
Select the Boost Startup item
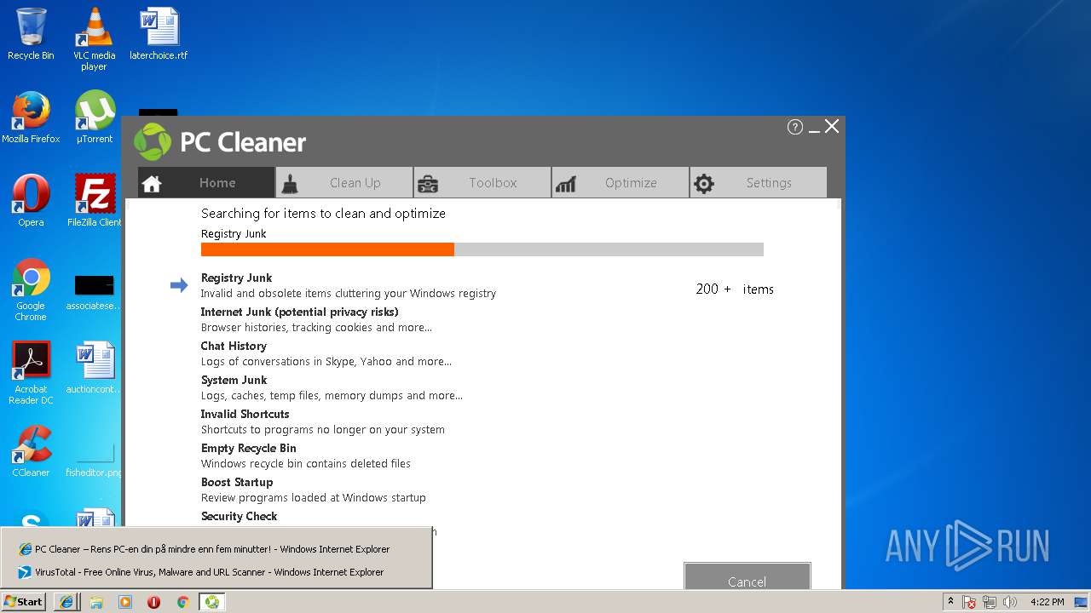click(237, 482)
